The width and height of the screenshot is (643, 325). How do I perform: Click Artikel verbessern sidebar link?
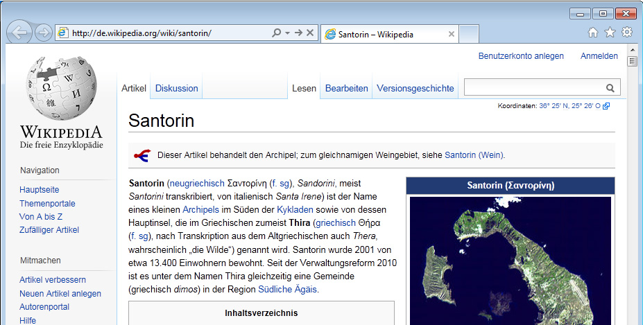[x=53, y=280]
